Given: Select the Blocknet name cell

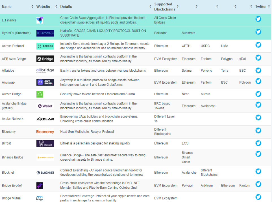Looking at the screenshot, I should tap(8, 173).
